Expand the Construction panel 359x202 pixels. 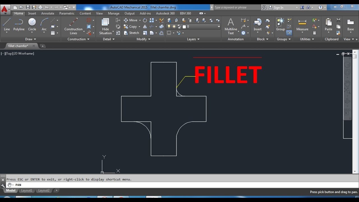click(x=78, y=39)
